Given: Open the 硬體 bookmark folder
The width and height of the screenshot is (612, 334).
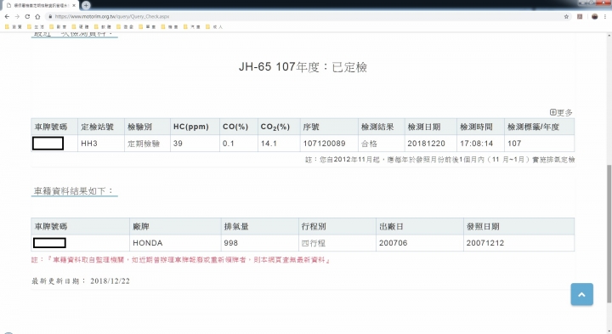Looking at the screenshot, I should 81,27.
